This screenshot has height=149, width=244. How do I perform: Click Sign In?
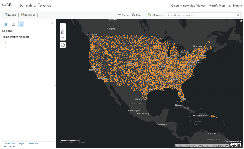click(235, 6)
